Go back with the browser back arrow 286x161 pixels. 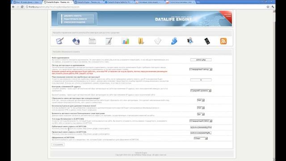pos(13,7)
